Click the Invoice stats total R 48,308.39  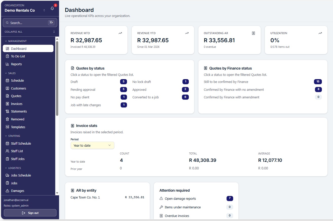pyautogui.click(x=202, y=160)
